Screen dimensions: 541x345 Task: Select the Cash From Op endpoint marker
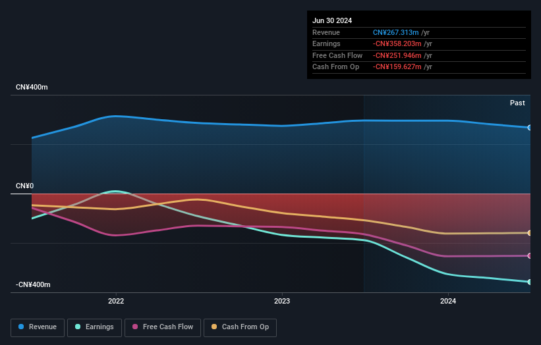tap(529, 233)
